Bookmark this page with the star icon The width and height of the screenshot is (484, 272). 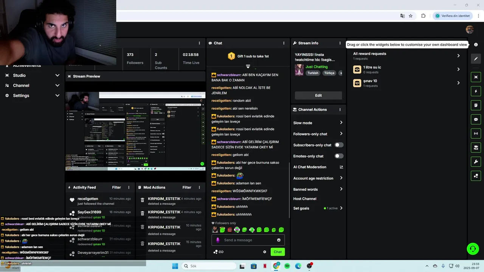coord(411,16)
